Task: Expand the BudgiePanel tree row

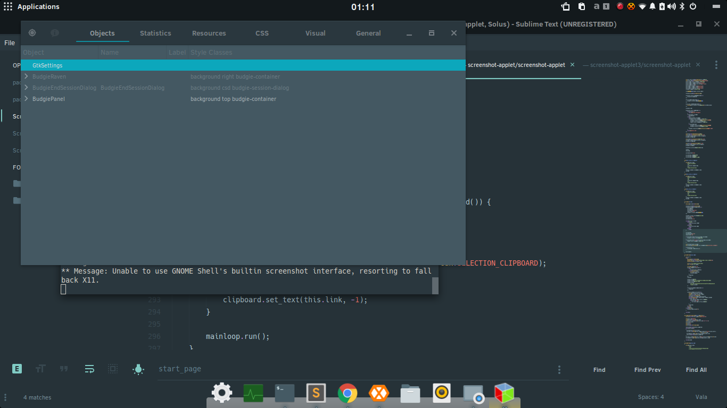Action: point(26,99)
